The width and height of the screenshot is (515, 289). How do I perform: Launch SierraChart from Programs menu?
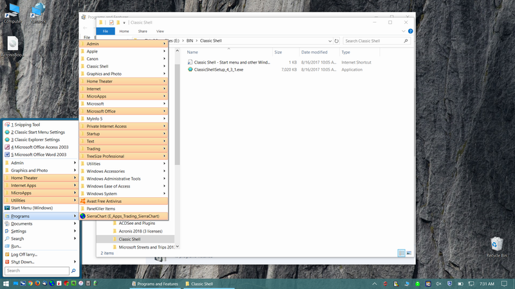click(124, 216)
